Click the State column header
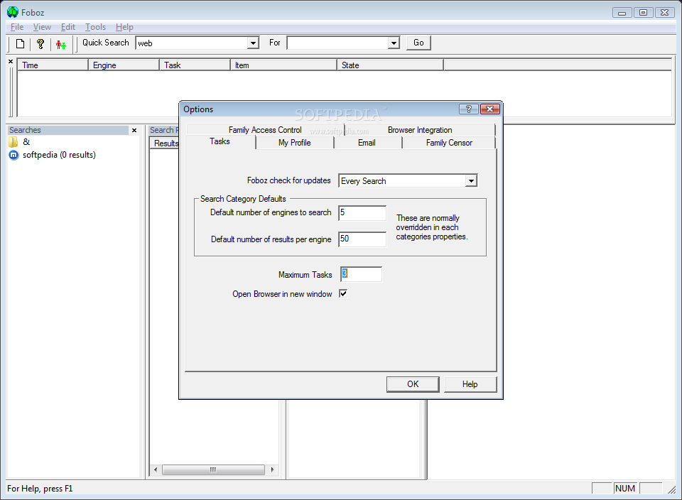This screenshot has height=500, width=682. (x=390, y=65)
